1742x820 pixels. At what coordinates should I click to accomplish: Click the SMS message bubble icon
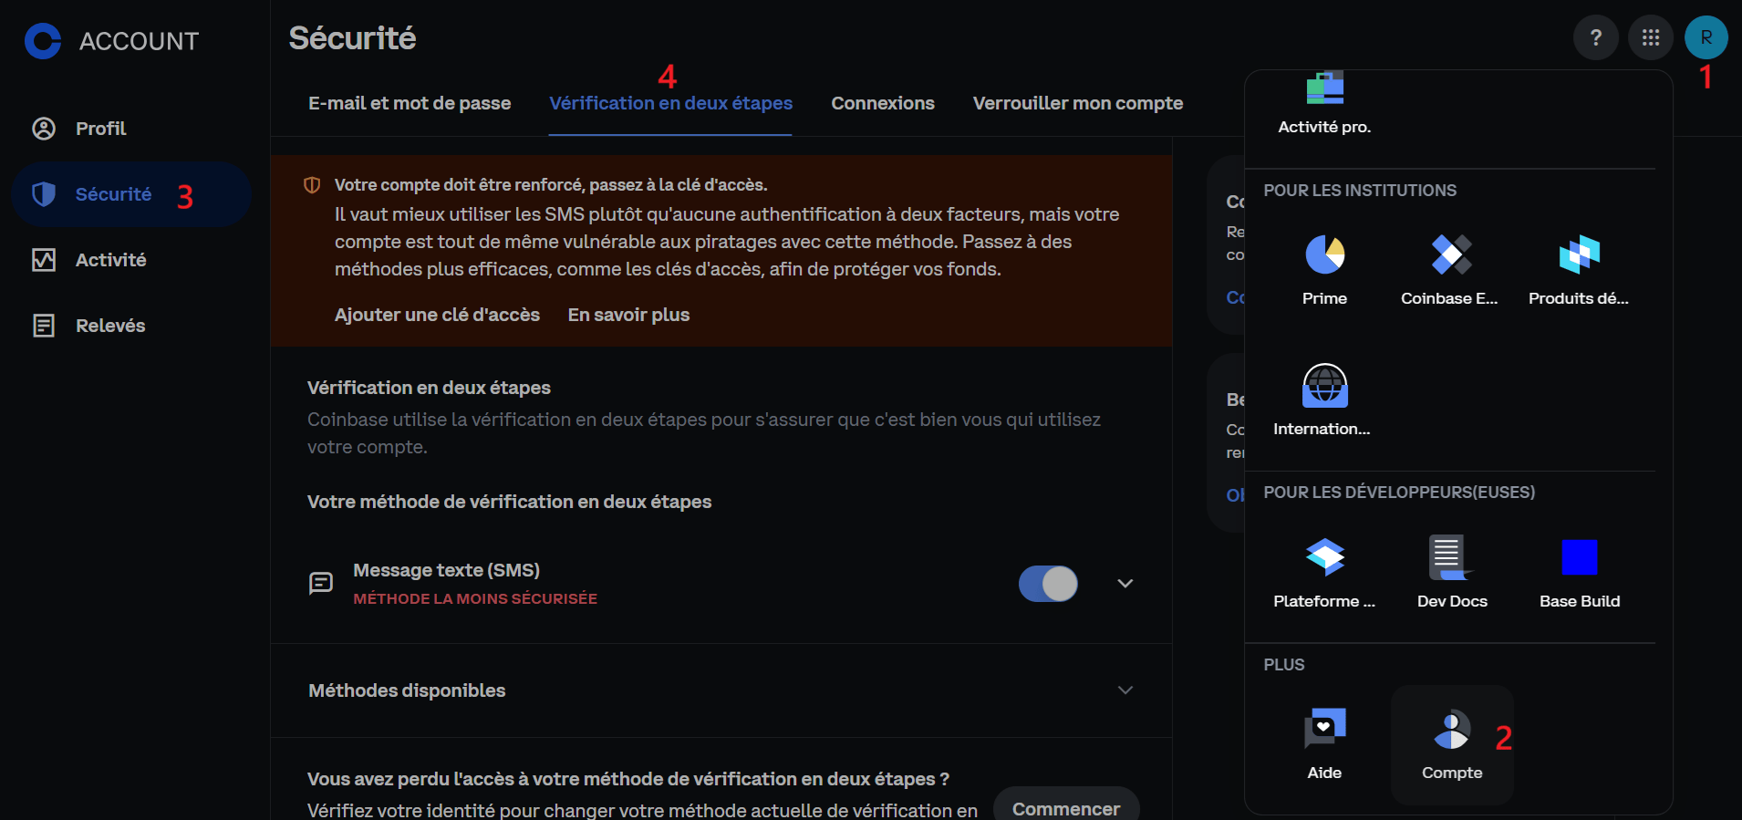tap(321, 583)
